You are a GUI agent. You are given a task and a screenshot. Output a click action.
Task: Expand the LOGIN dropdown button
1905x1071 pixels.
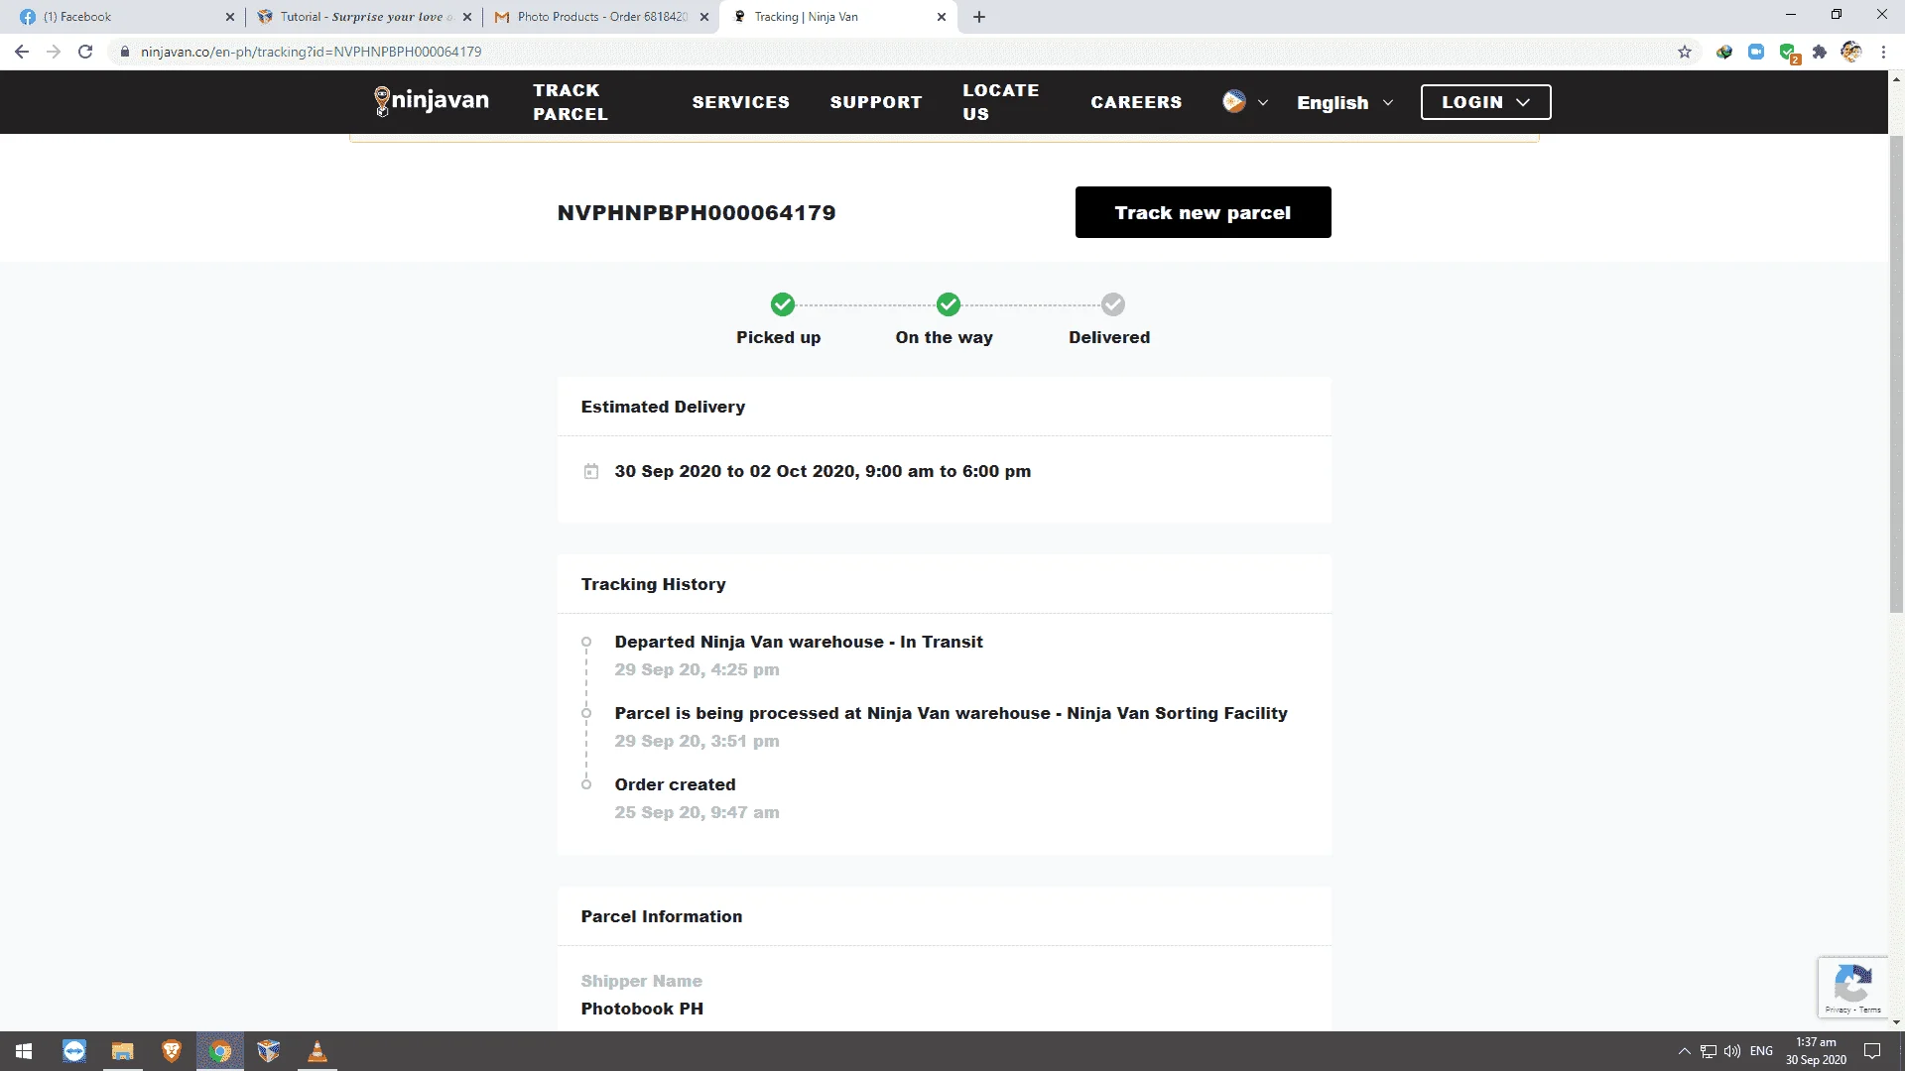pyautogui.click(x=1485, y=102)
